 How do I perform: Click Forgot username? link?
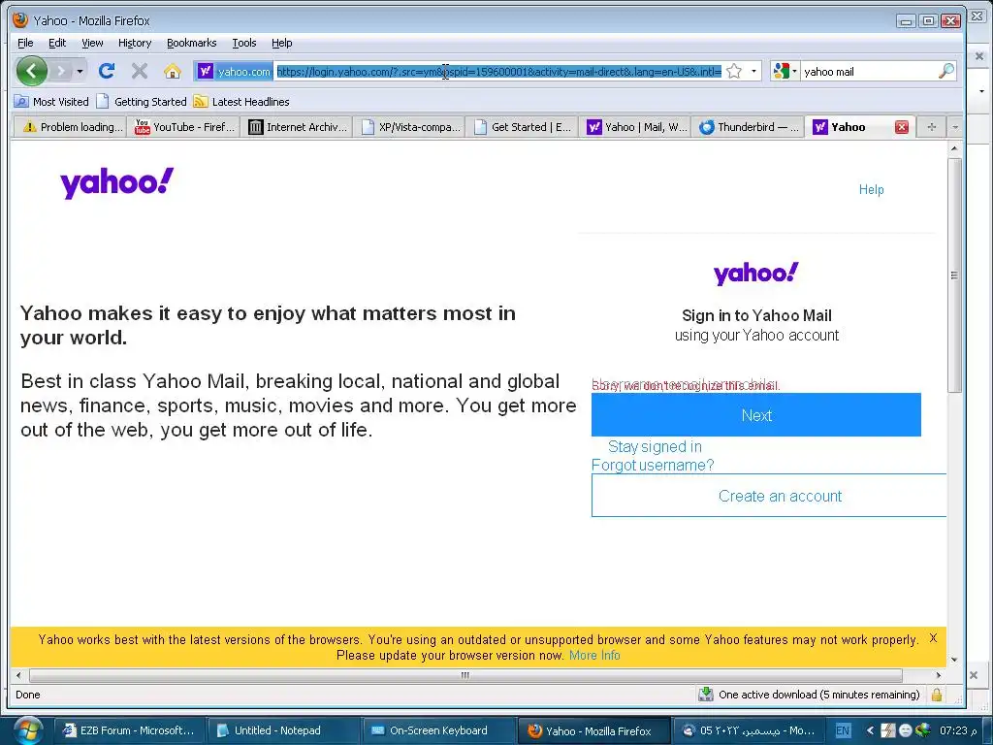653,466
